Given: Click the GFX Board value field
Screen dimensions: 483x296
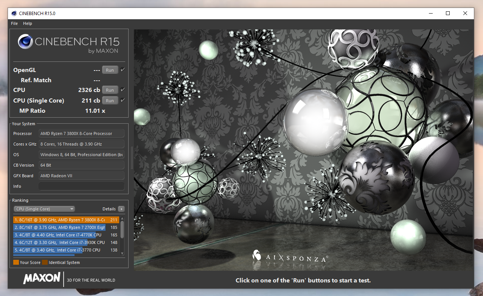Looking at the screenshot, I should coord(82,176).
